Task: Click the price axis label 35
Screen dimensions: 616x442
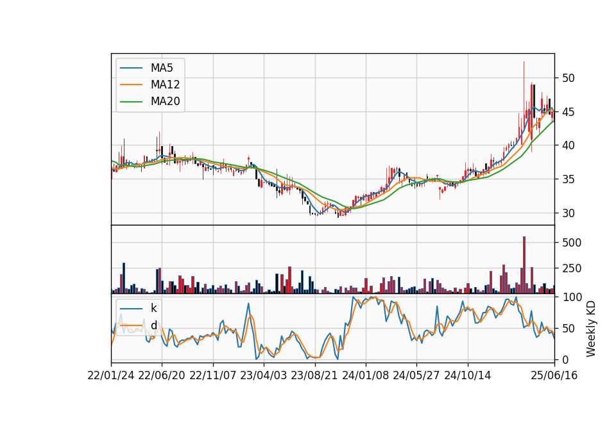Action: 568,179
